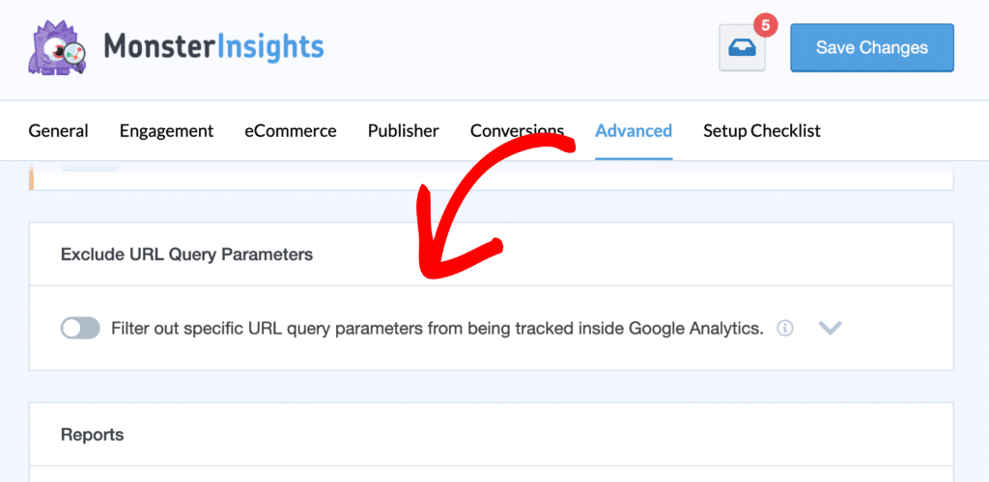Screen dimensions: 989x482
Task: Select the Publisher tab
Action: pyautogui.click(x=403, y=131)
